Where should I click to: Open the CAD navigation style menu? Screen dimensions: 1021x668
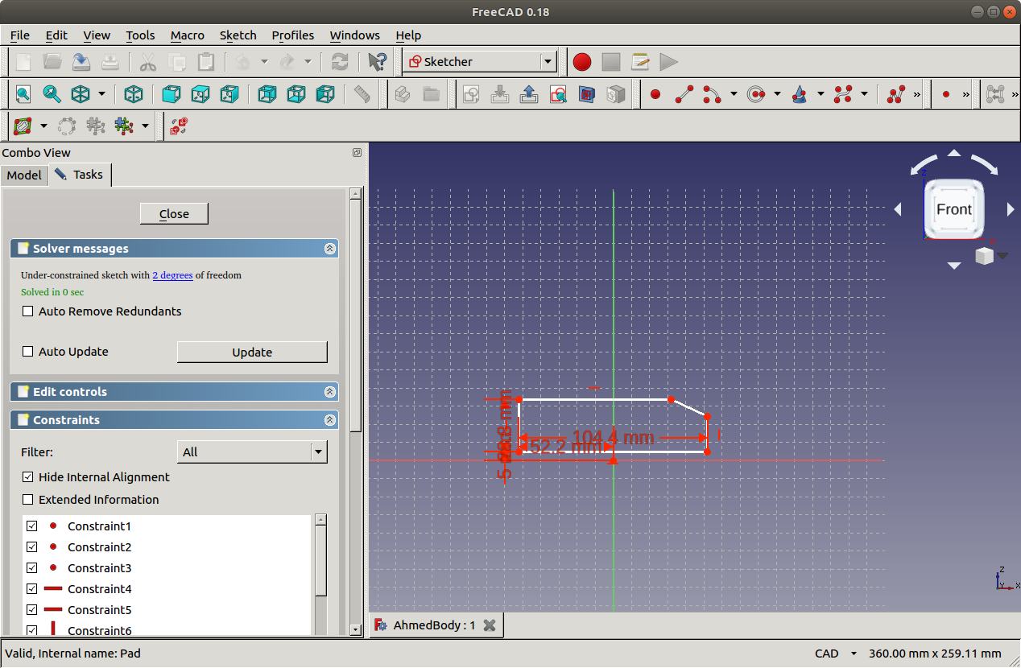pos(834,654)
